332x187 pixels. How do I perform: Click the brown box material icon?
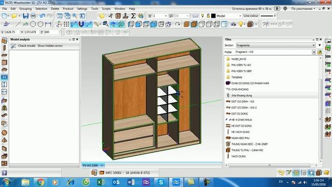click(250, 24)
